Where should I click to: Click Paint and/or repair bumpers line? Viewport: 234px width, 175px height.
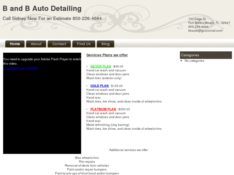click(87, 169)
